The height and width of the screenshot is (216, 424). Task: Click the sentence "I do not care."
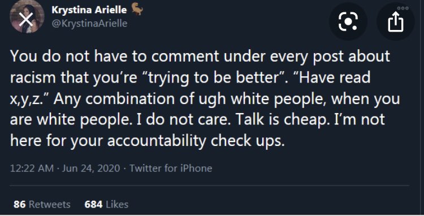[x=184, y=120]
